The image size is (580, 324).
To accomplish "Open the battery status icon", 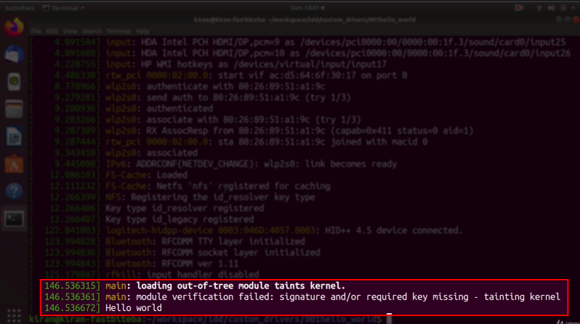I will point(563,8).
